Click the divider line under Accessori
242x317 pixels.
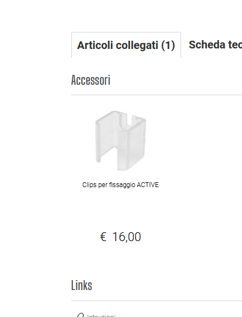coord(156,95)
